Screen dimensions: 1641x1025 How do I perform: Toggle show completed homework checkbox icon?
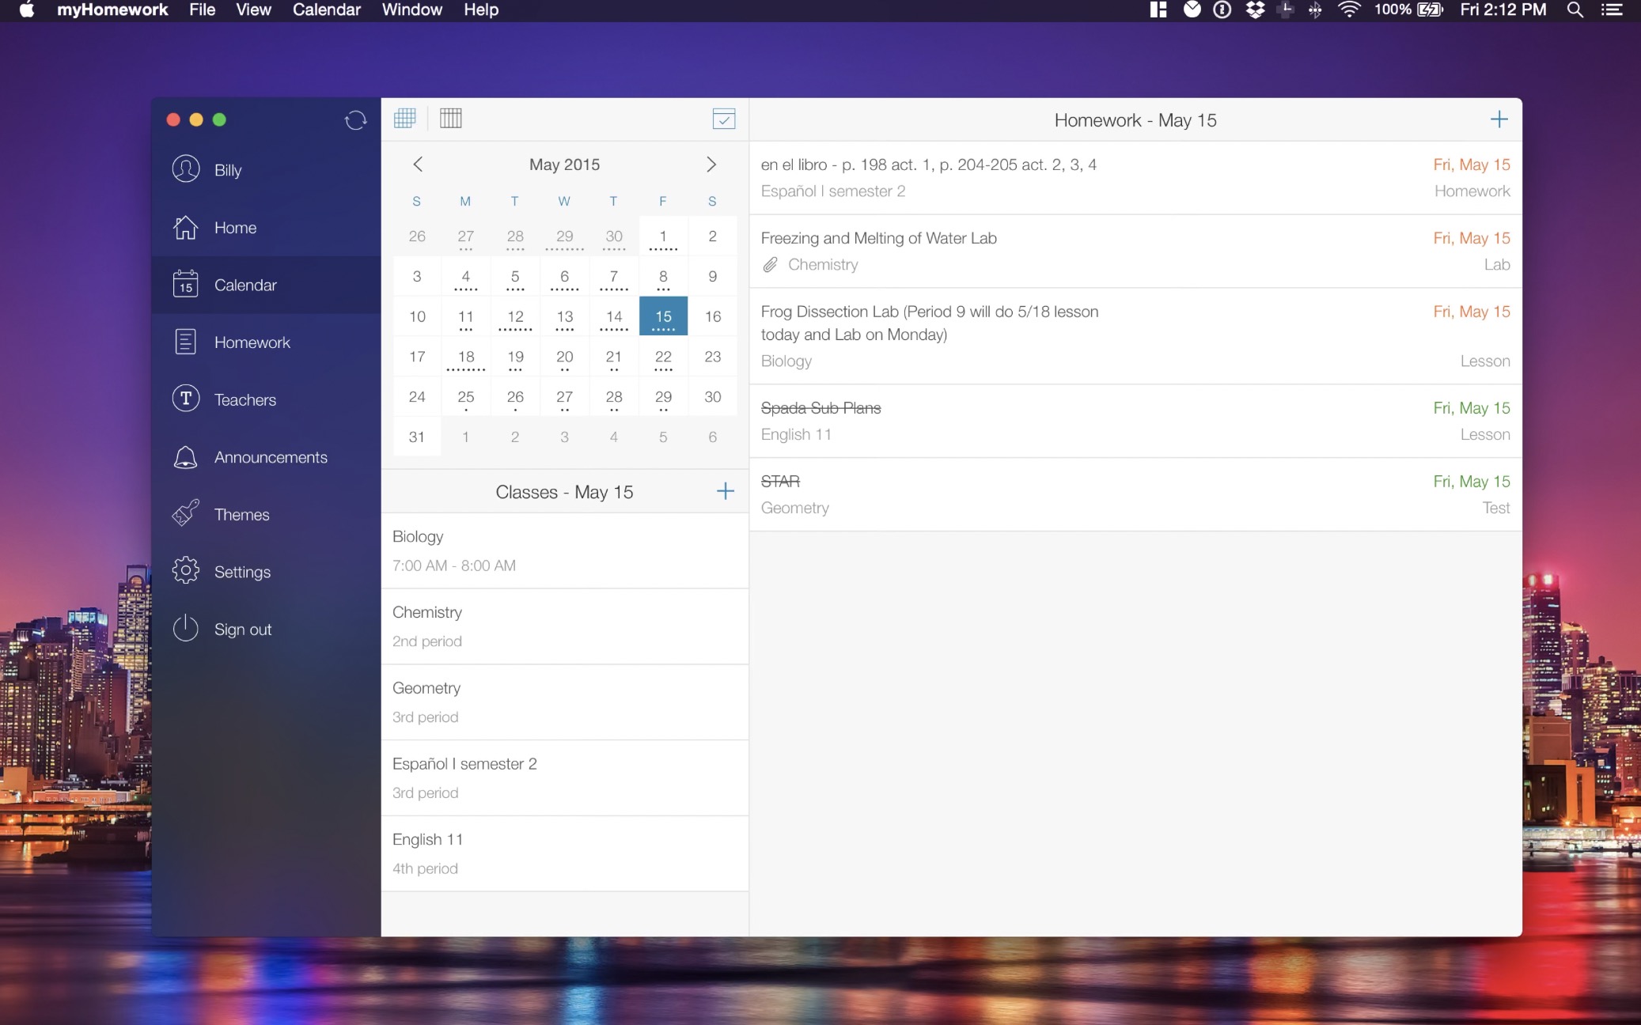(723, 119)
